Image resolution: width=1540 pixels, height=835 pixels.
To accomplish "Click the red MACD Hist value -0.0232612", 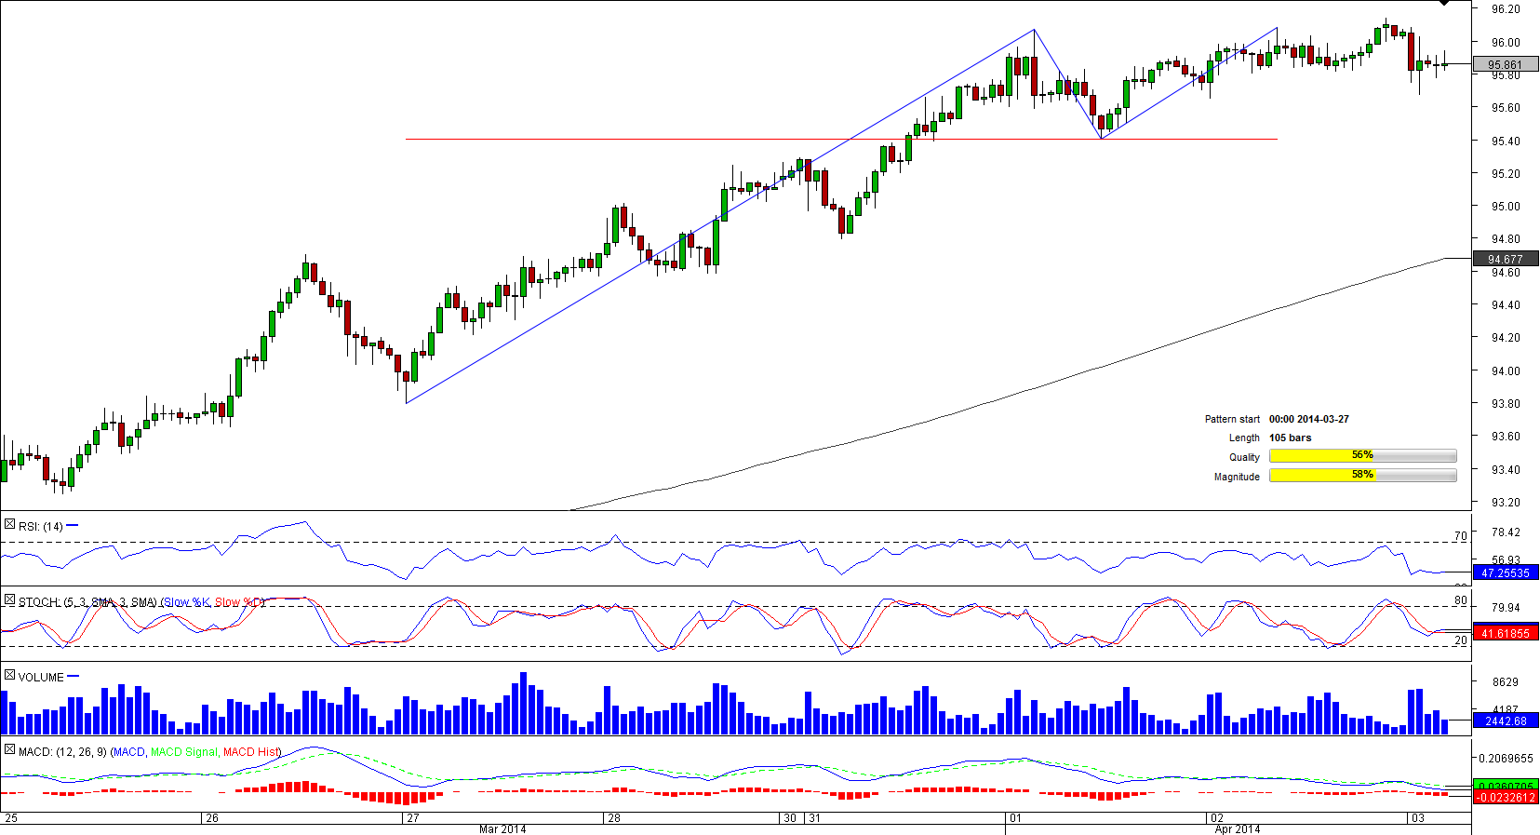I will tap(1505, 797).
